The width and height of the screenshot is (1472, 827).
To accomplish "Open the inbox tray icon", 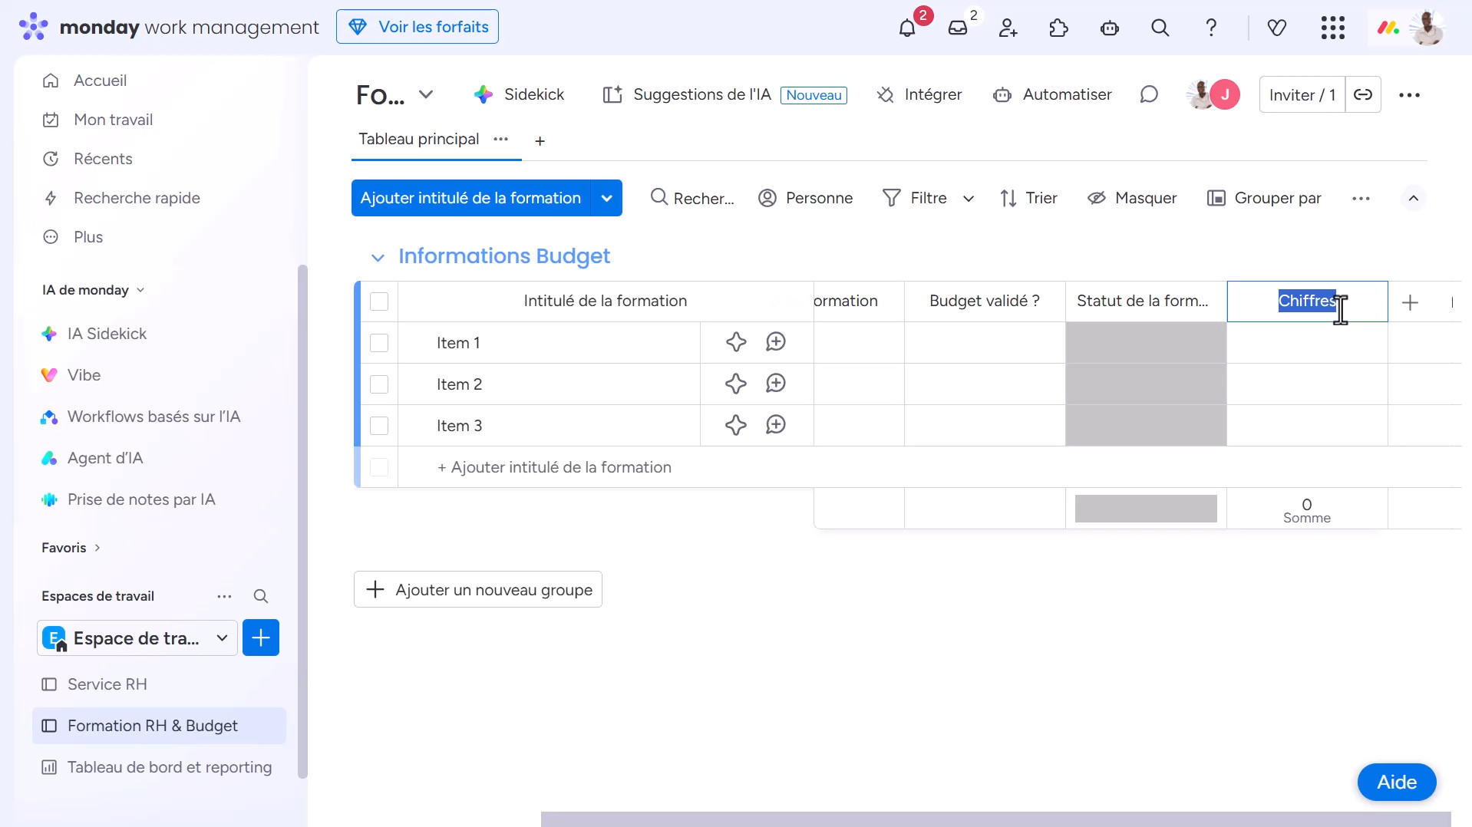I will (958, 28).
